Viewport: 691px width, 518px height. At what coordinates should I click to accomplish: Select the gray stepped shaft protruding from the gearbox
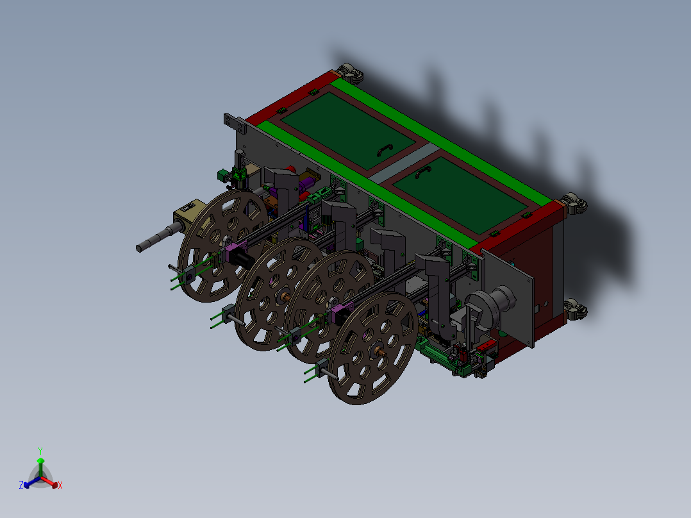tap(160, 237)
